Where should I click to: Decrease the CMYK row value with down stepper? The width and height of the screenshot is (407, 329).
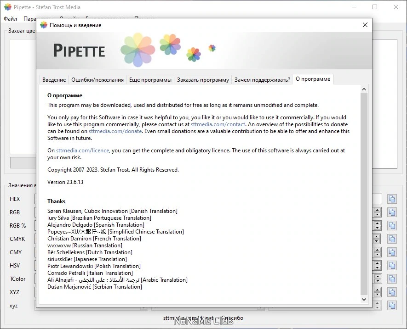click(x=377, y=241)
